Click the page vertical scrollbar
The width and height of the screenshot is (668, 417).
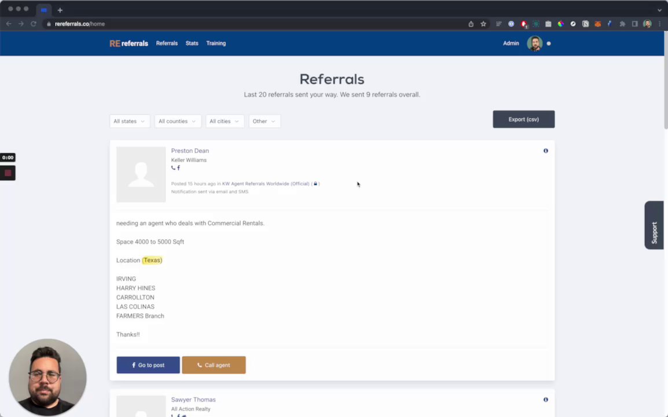pos(666,80)
